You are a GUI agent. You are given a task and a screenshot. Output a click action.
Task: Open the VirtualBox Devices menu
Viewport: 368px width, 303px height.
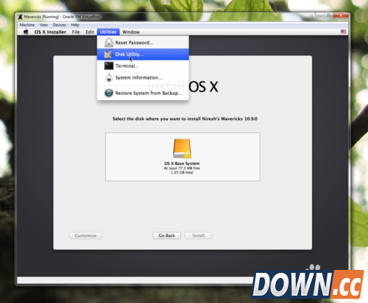(60, 25)
